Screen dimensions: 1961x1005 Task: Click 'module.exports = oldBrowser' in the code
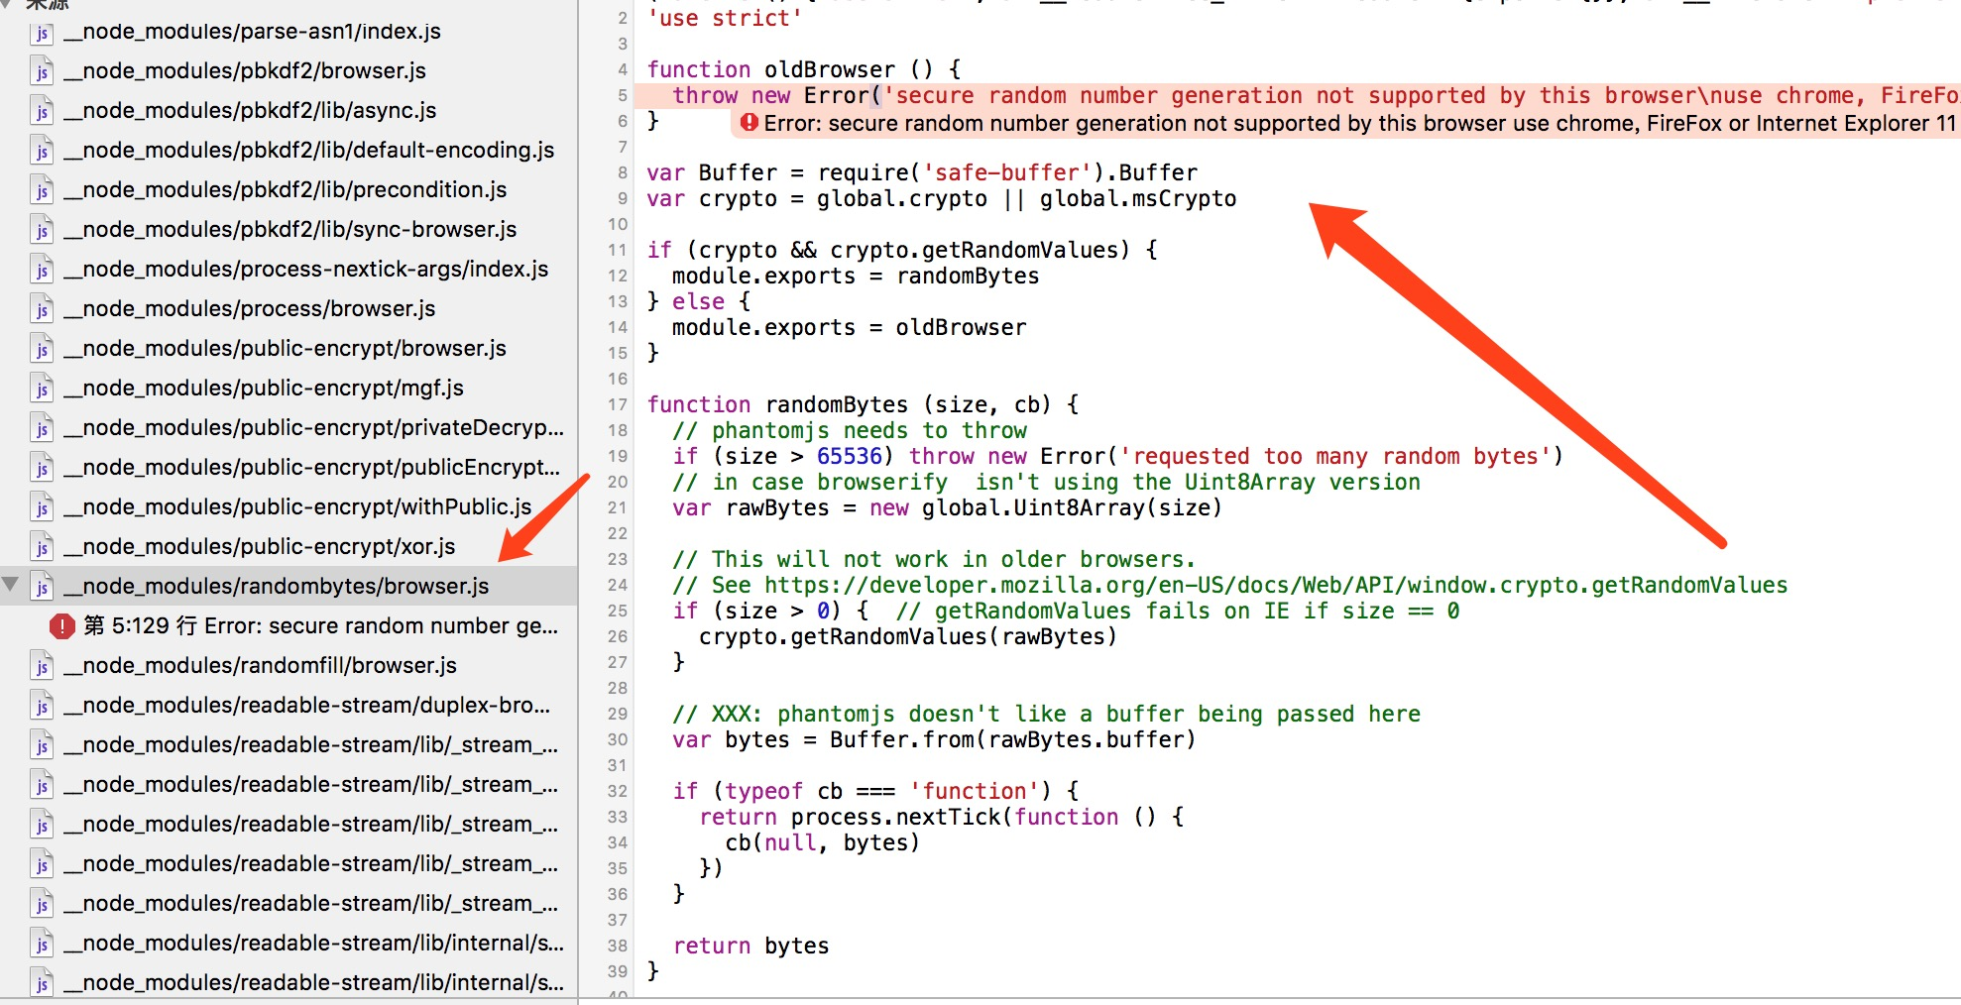tap(850, 327)
